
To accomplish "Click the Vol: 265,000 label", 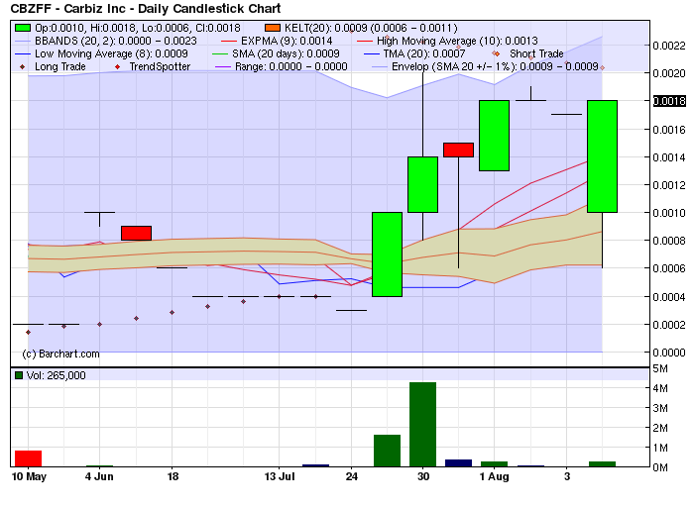I will tap(57, 375).
